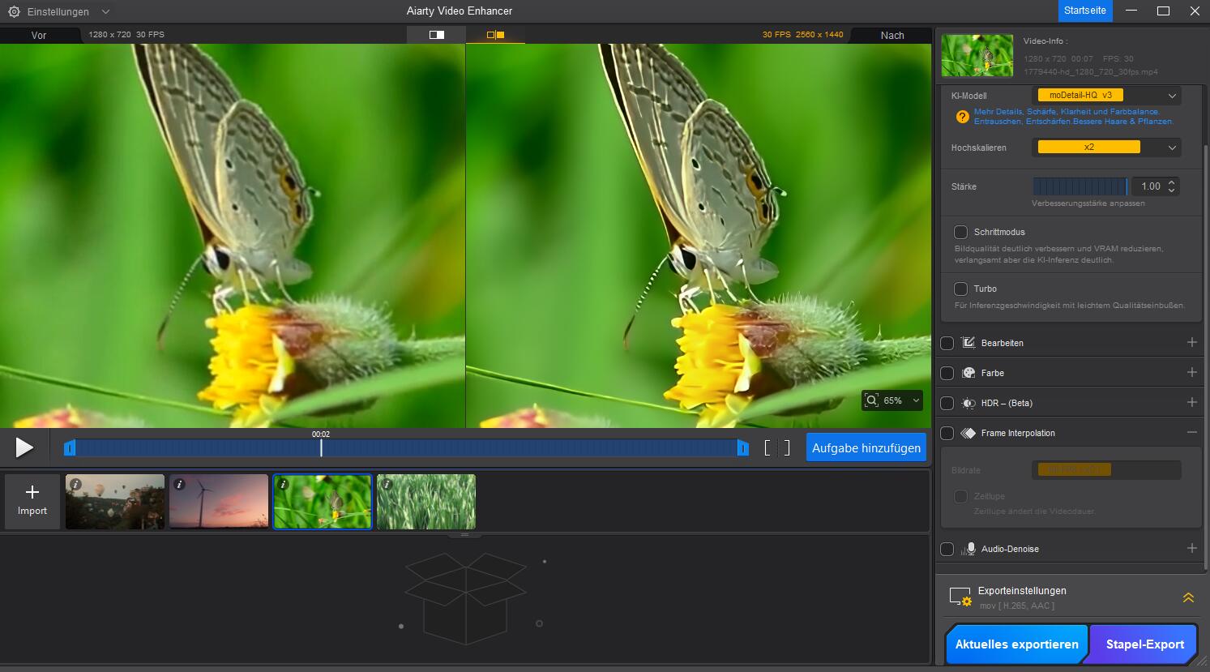
Task: Open the KI-Modell dropdown
Action: (x=1107, y=96)
